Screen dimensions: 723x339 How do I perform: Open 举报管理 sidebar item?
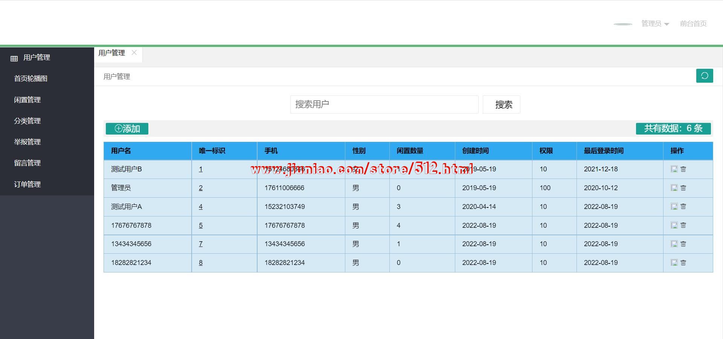click(x=27, y=142)
